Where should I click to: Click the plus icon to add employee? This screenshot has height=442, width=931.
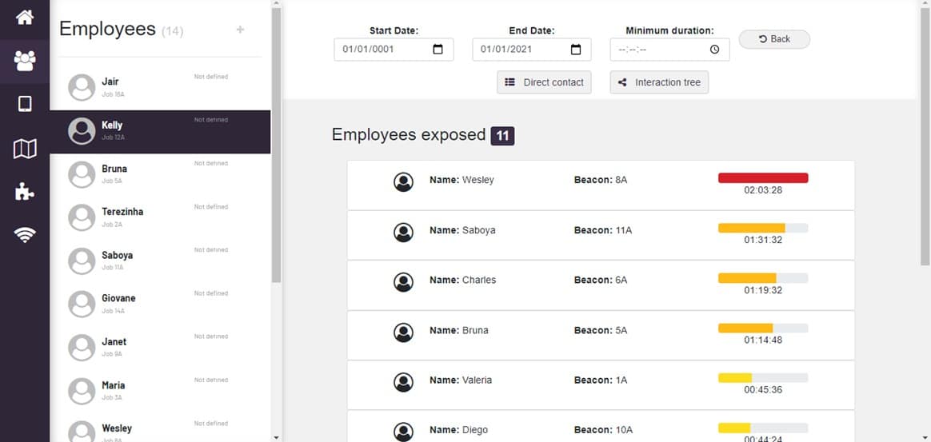point(240,30)
